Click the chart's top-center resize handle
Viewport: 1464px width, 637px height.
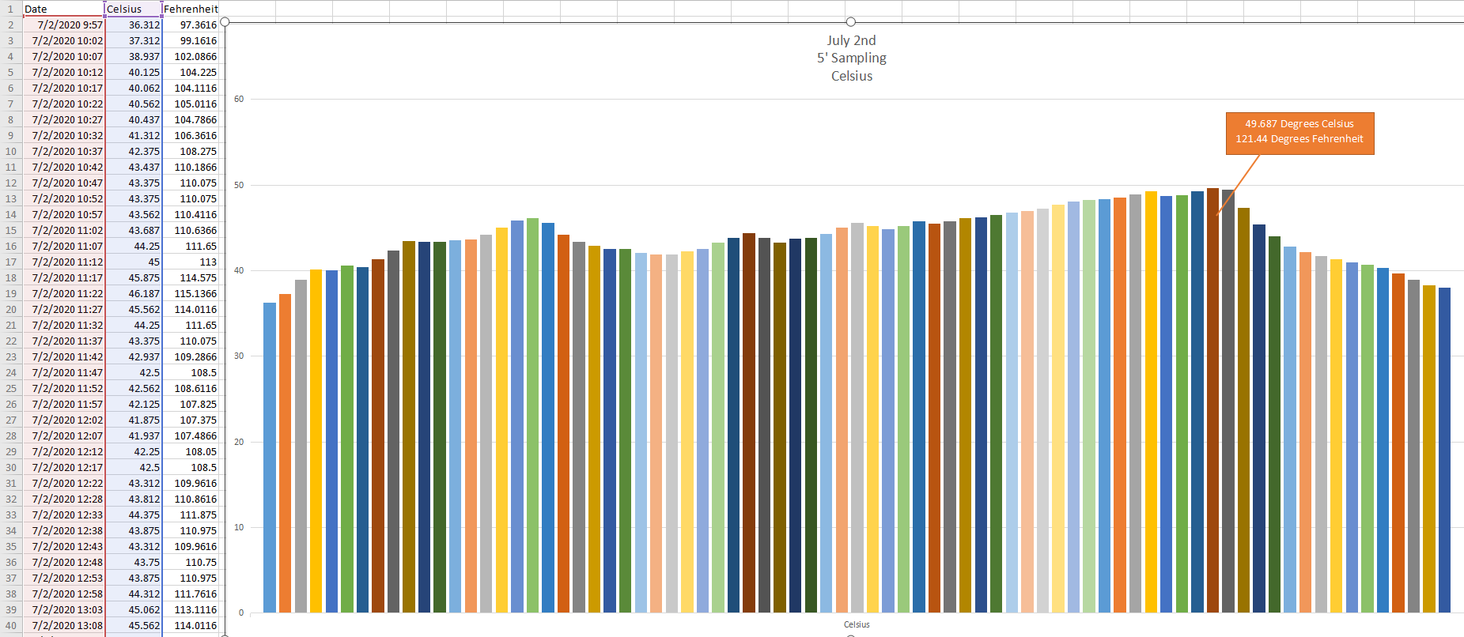coord(850,21)
